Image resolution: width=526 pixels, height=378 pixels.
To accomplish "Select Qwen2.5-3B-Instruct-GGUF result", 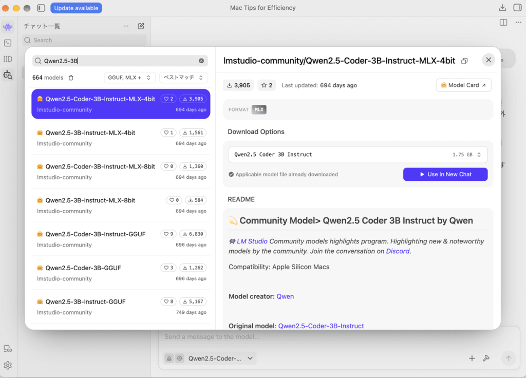I will click(121, 307).
